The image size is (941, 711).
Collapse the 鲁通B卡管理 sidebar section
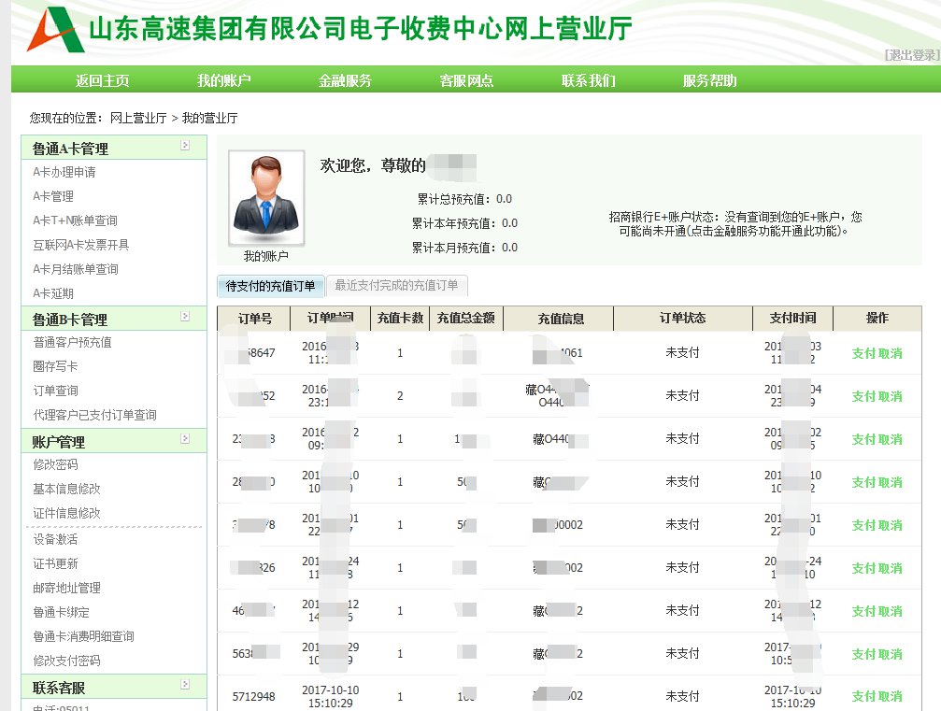point(185,317)
